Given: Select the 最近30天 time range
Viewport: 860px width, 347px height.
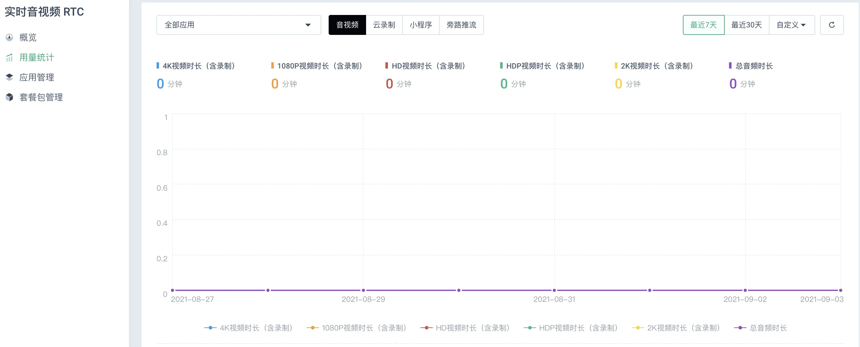Looking at the screenshot, I should [746, 25].
